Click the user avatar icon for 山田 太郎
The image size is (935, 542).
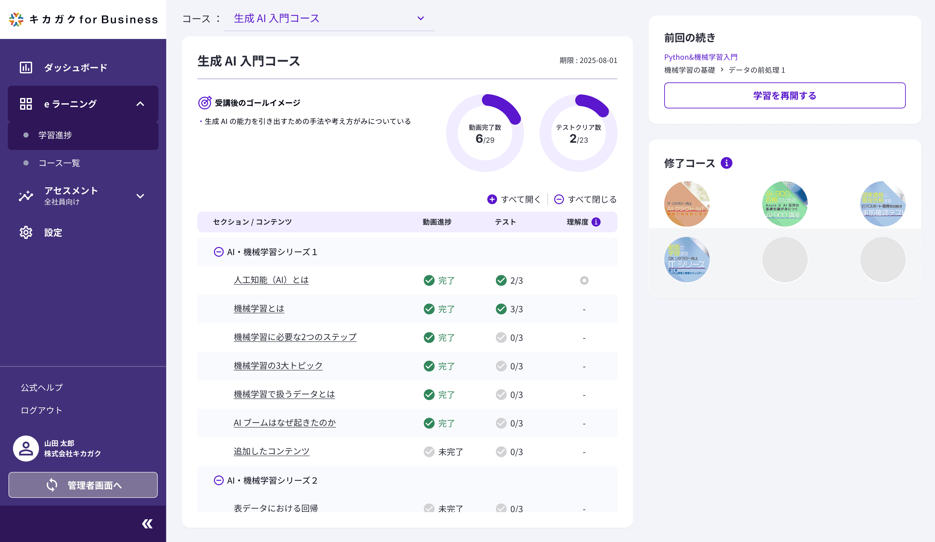(26, 448)
